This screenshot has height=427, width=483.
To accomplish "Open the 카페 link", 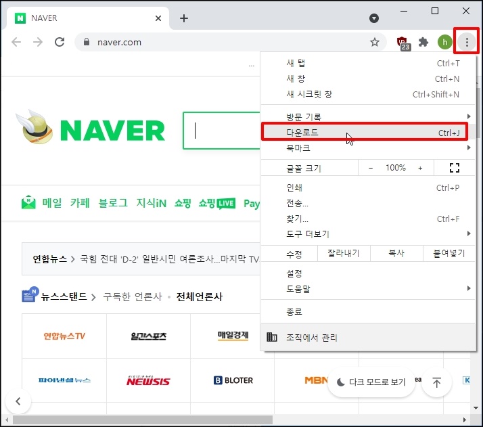I will click(80, 203).
